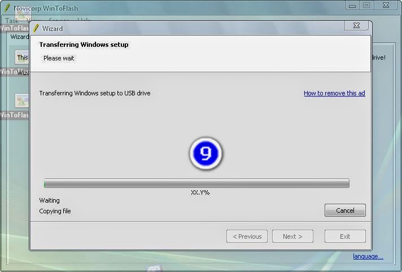Click the 'Please wait' subtitle text

click(x=59, y=58)
